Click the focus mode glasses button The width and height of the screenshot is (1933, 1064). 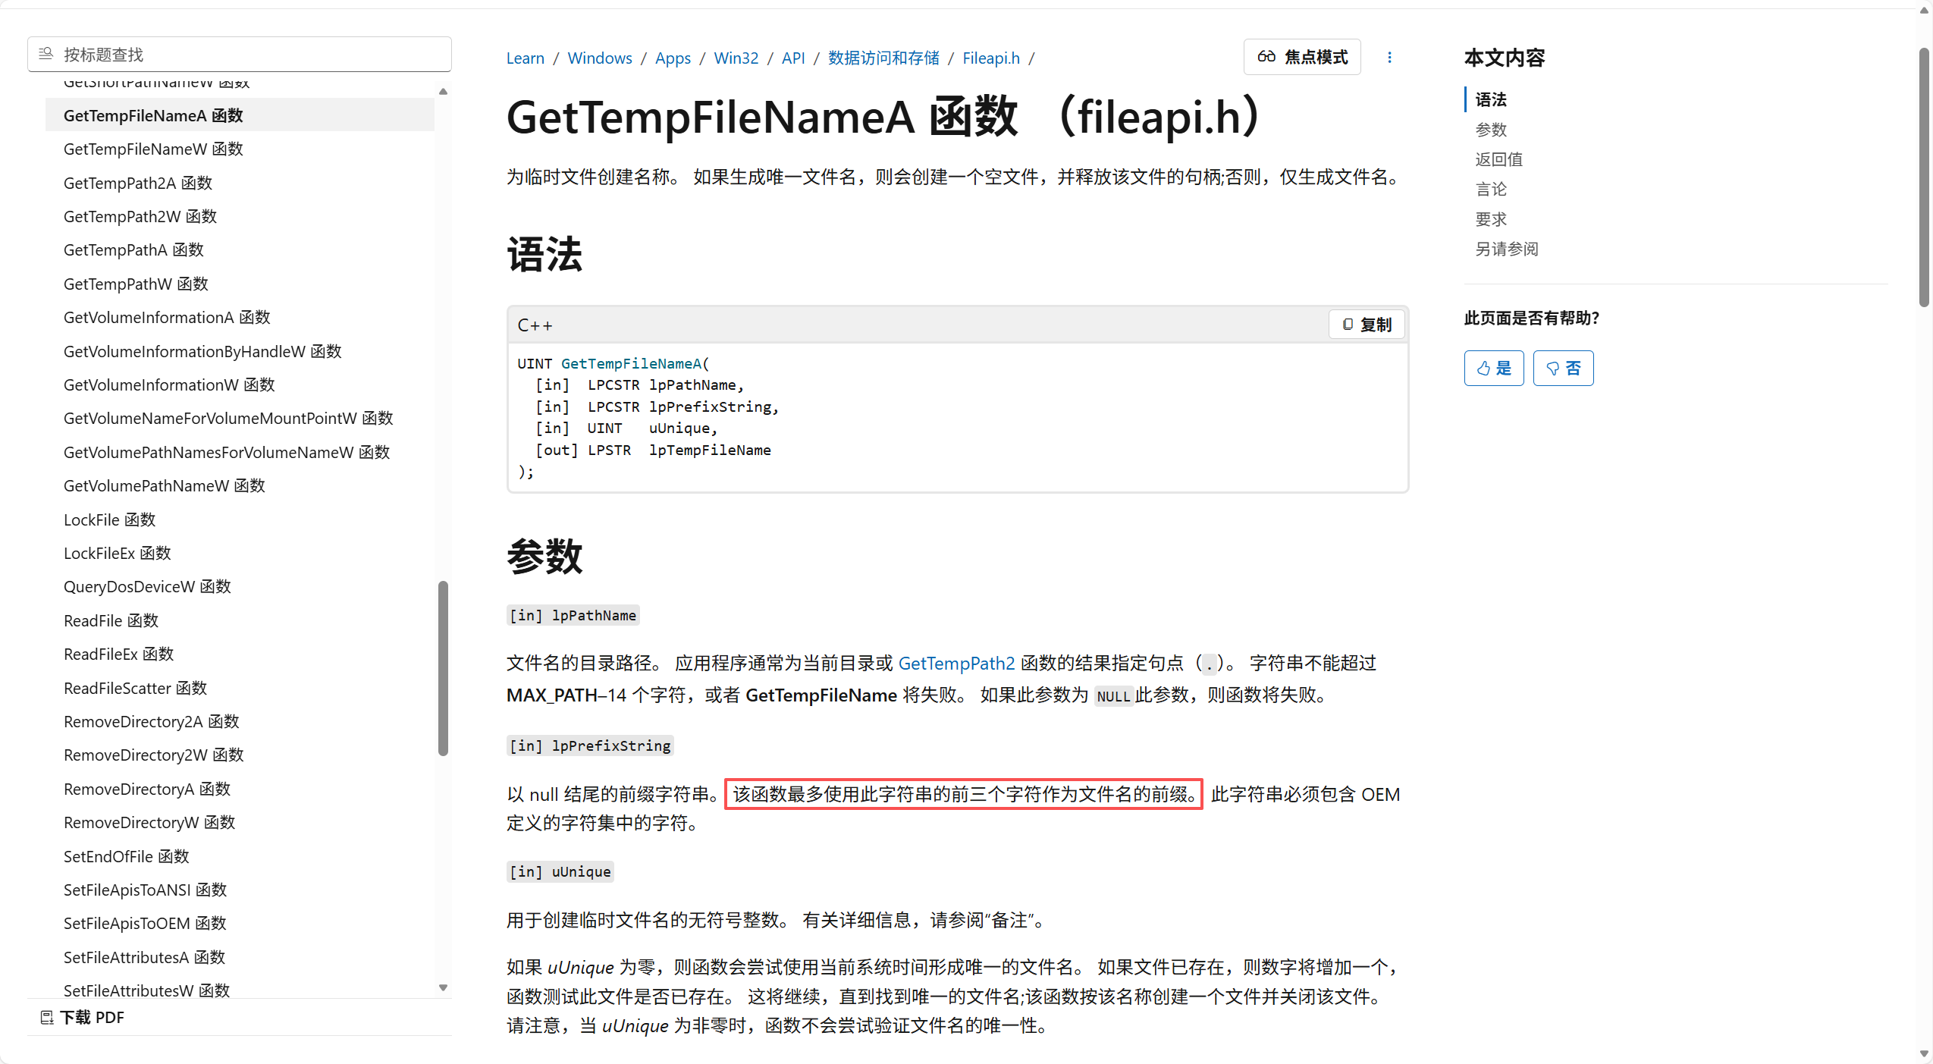click(1301, 57)
